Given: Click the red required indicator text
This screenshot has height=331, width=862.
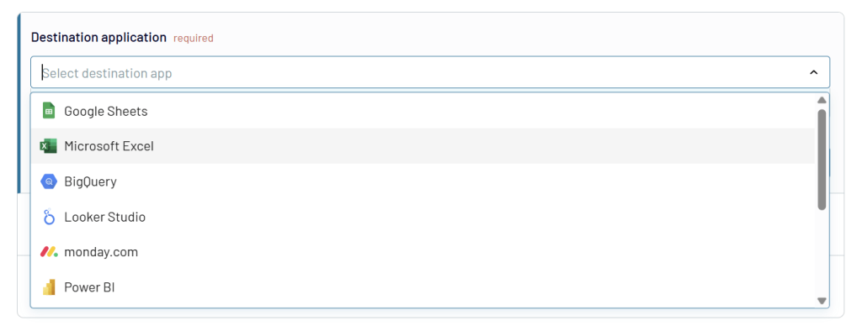Looking at the screenshot, I should click(194, 39).
